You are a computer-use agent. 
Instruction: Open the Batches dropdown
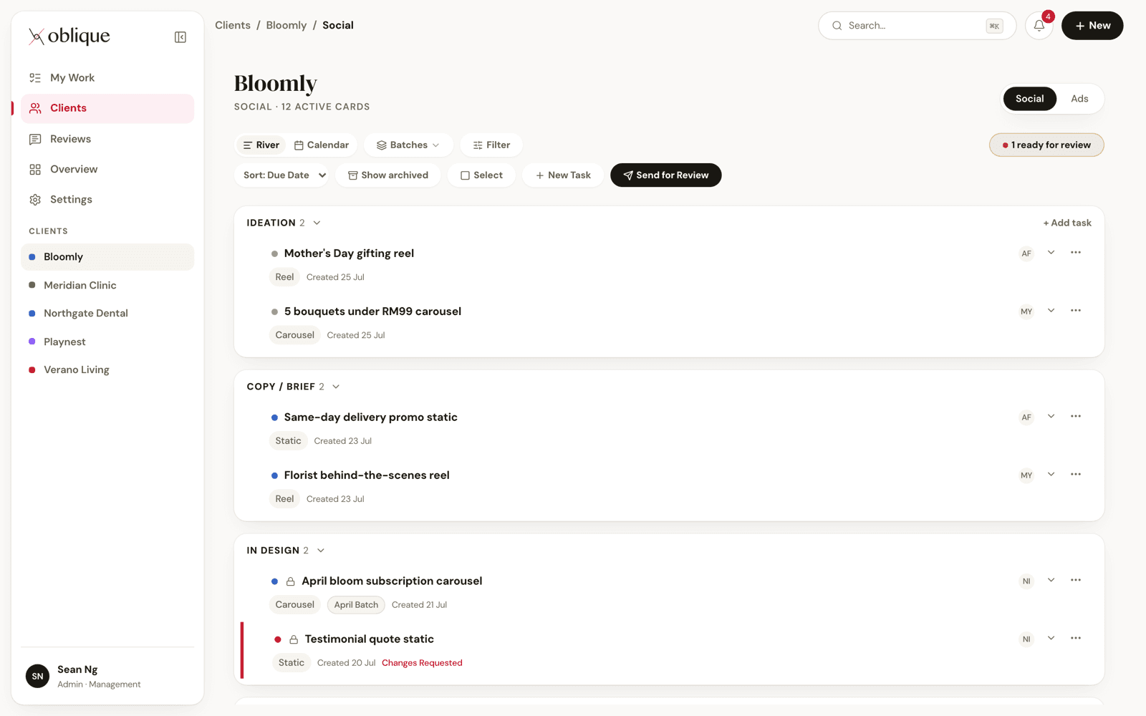408,145
